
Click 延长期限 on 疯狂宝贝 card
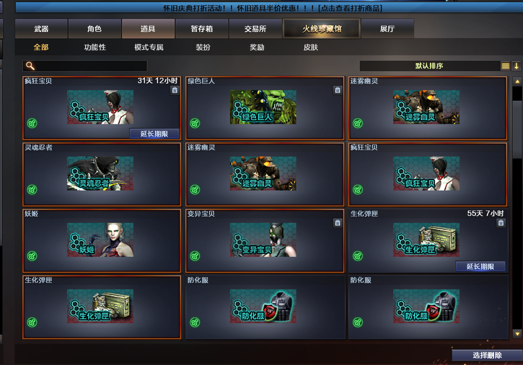154,134
